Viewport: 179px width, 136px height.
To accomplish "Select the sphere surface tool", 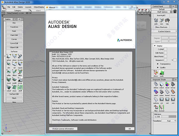I will 9,56.
